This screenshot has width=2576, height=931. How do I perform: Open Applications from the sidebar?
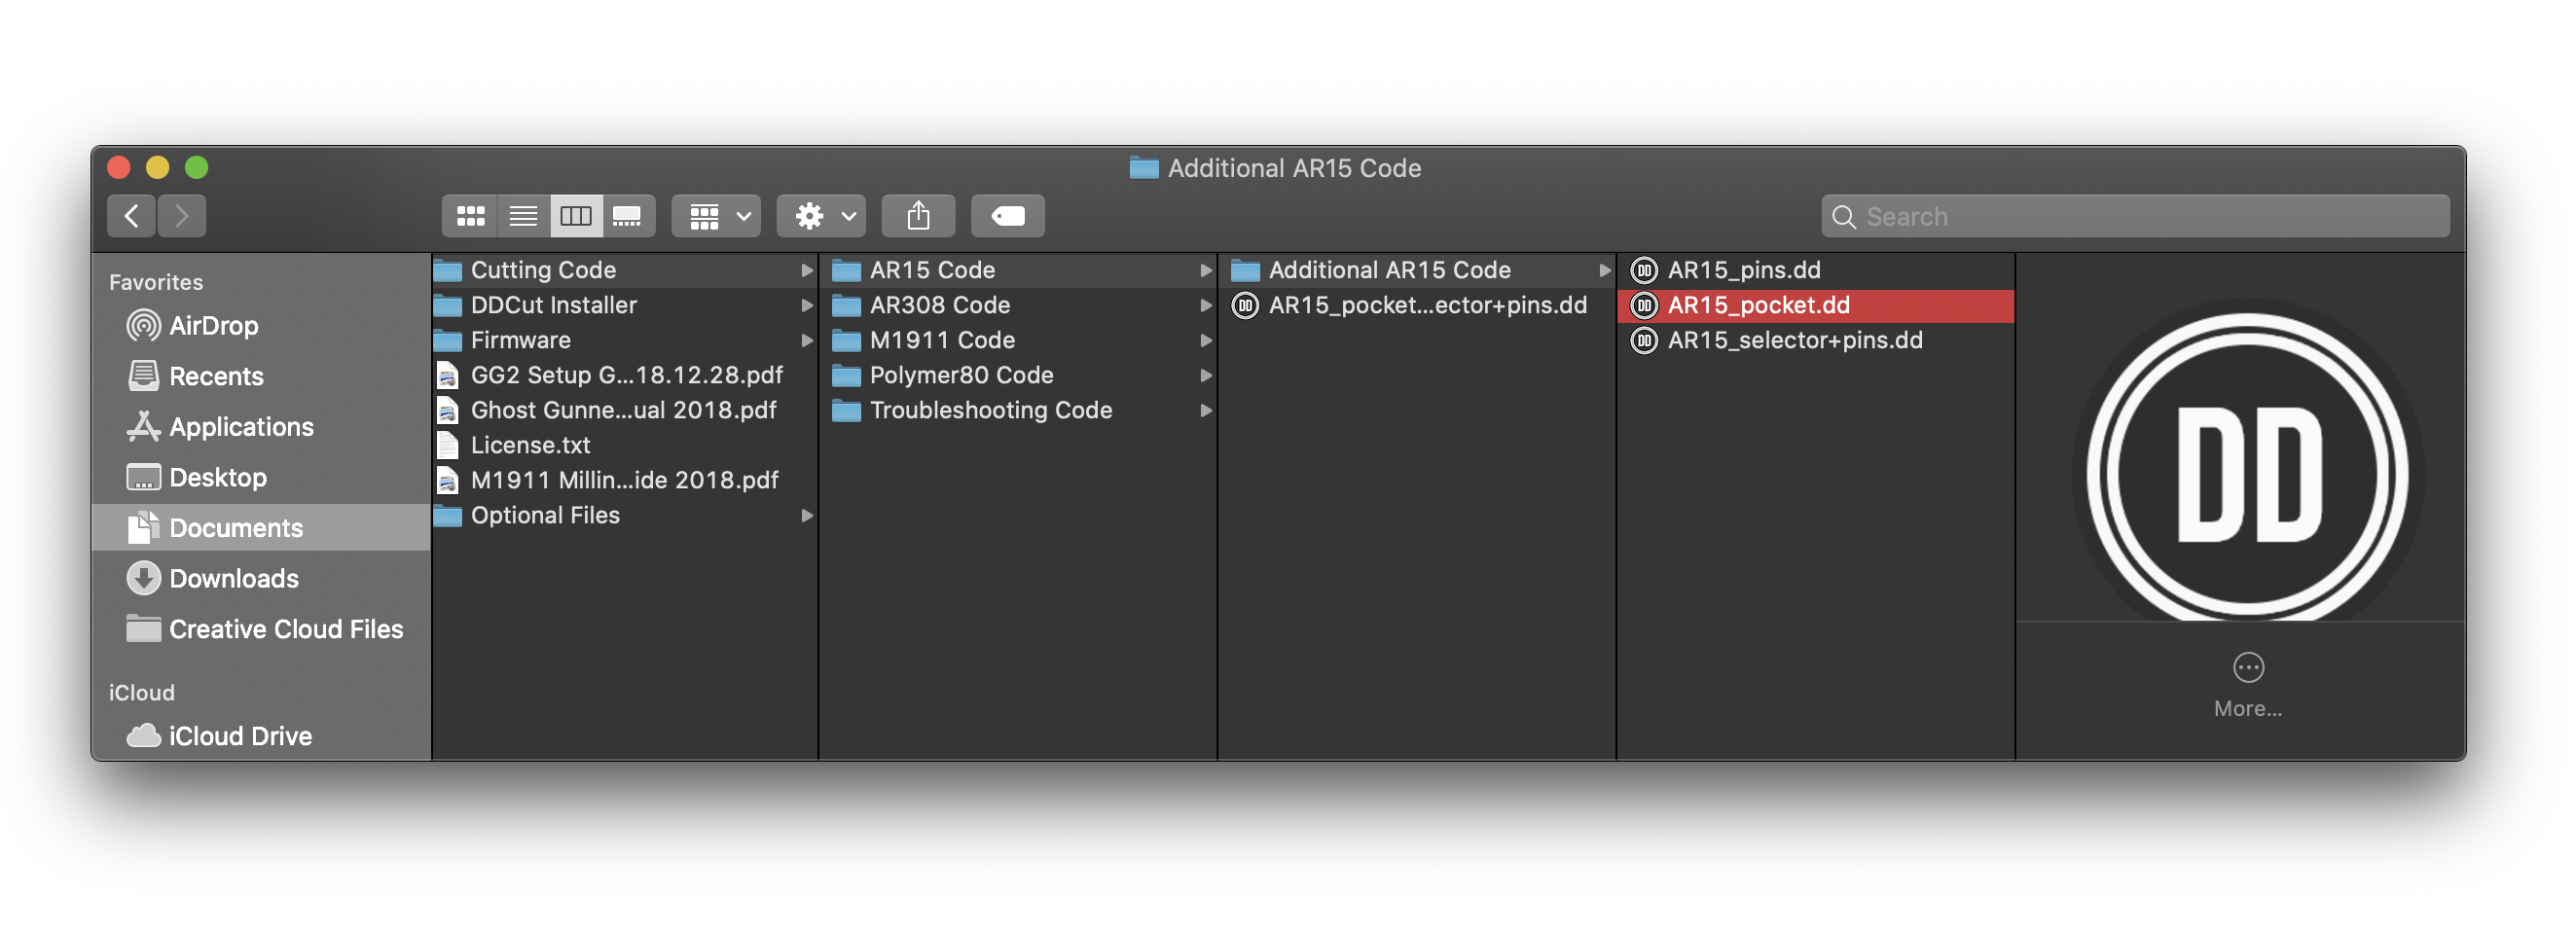coord(241,427)
